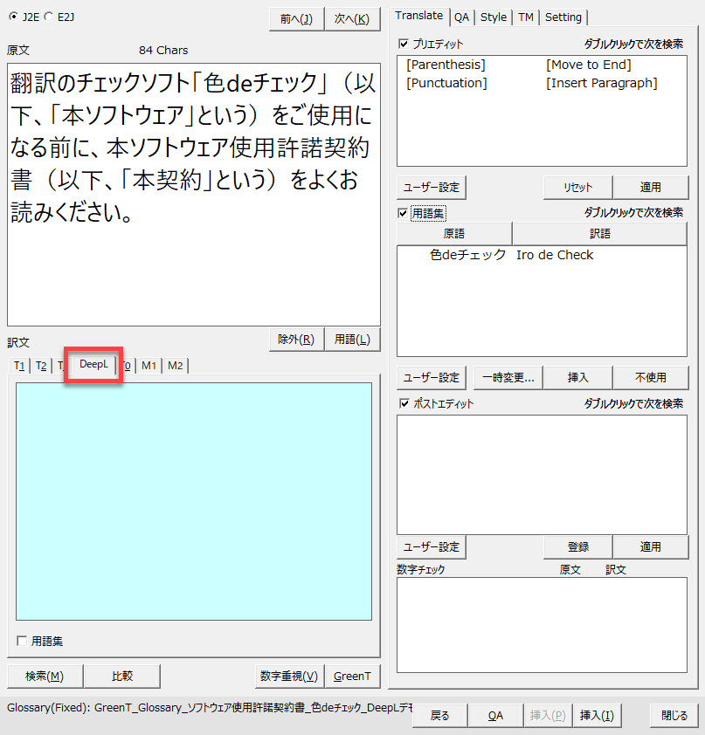Select the E2J radio button

48,17
